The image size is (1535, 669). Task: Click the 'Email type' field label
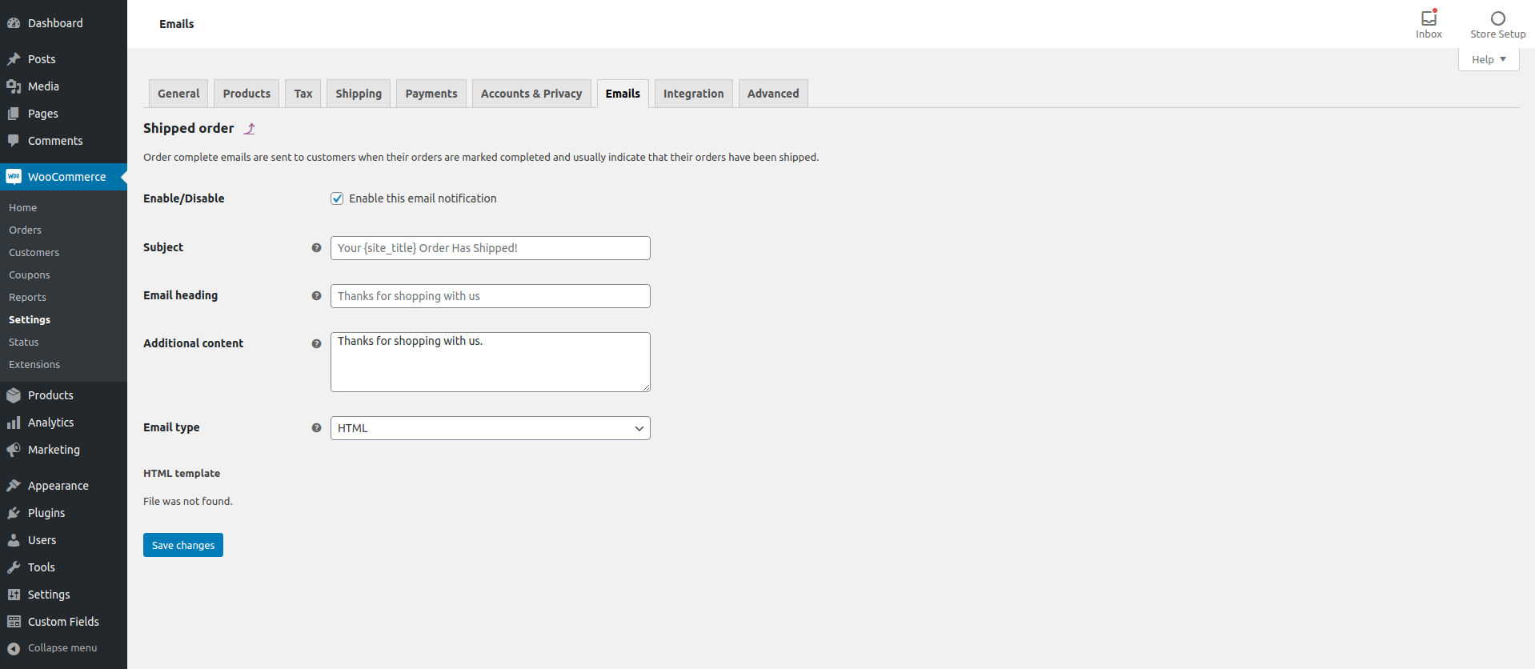[171, 427]
